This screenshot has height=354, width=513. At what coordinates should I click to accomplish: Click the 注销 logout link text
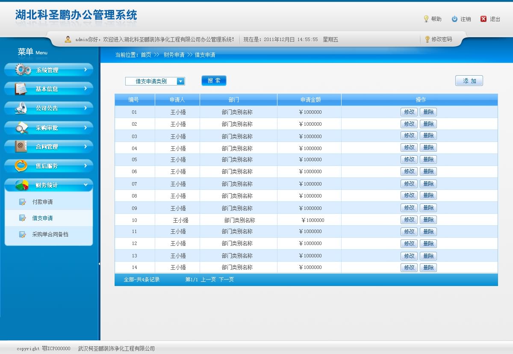pyautogui.click(x=466, y=19)
